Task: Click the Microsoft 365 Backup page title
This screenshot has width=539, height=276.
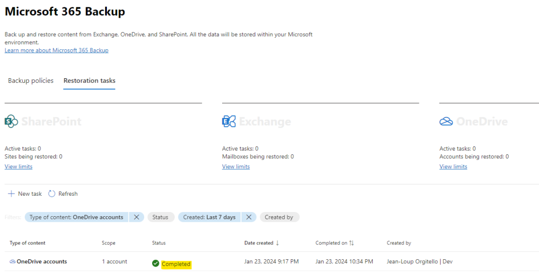Action: (65, 12)
